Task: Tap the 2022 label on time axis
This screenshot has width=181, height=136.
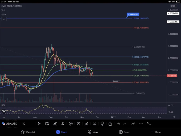Action: point(113,117)
